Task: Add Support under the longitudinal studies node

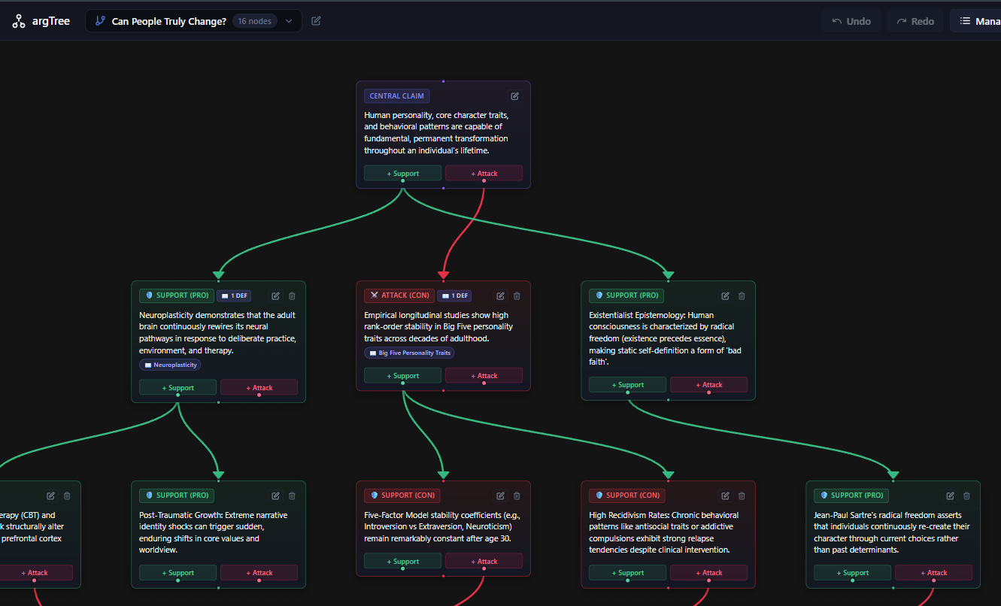Action: 402,375
